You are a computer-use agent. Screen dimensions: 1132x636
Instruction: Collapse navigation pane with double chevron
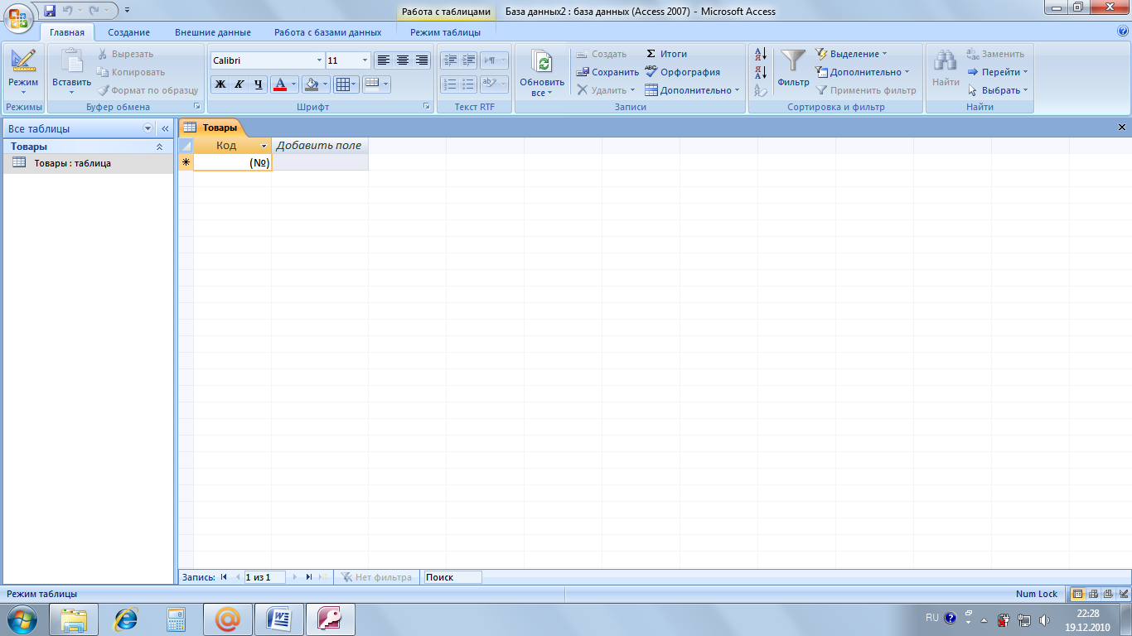click(x=164, y=128)
